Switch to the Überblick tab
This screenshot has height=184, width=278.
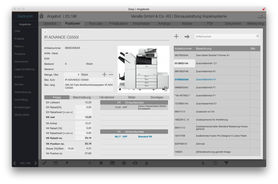point(50,24)
